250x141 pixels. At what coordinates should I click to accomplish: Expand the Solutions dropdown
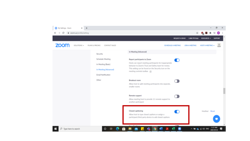click(x=79, y=45)
